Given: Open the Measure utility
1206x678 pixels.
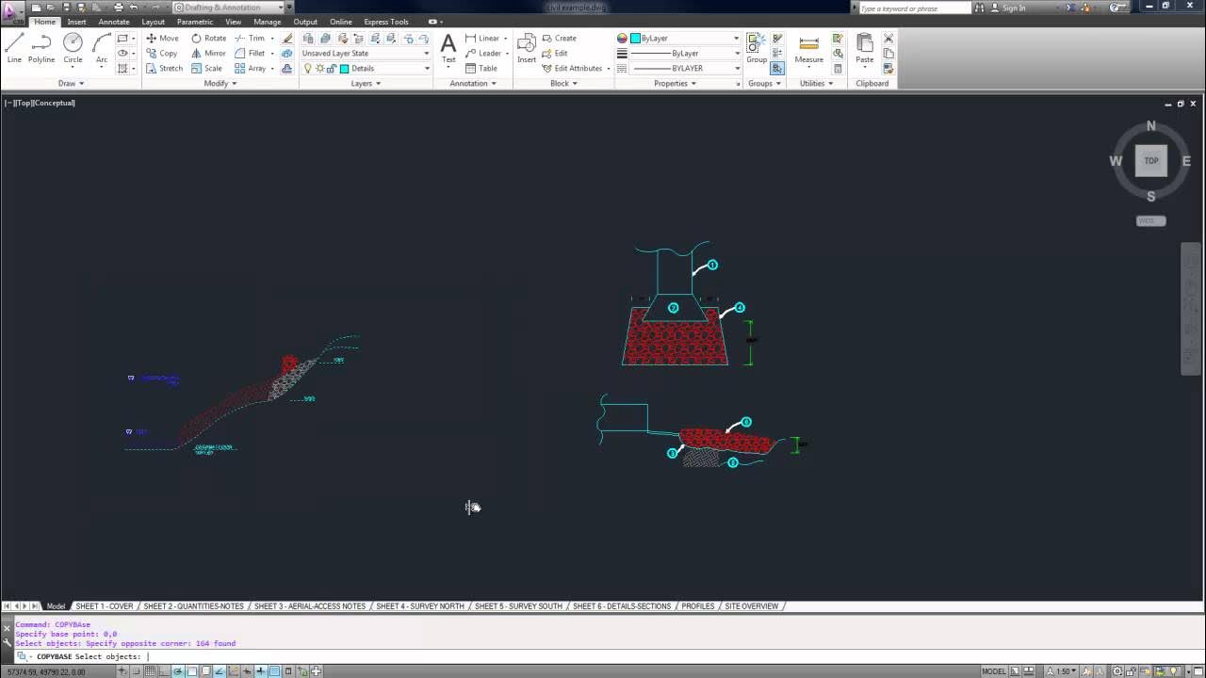Looking at the screenshot, I should (x=808, y=49).
